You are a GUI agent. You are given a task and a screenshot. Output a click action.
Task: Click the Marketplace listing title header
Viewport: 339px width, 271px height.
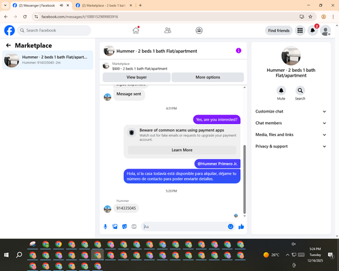(157, 51)
